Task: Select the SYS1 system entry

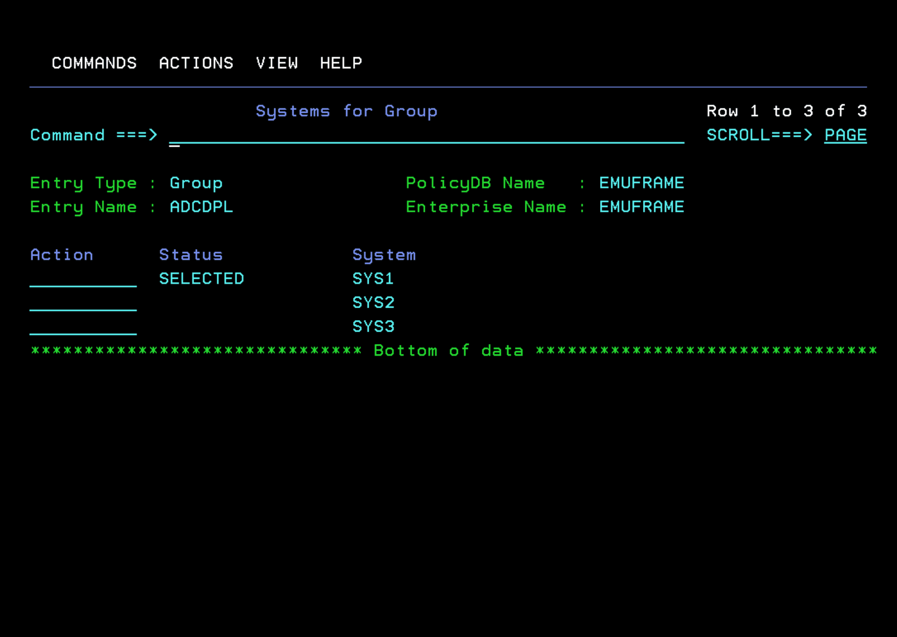Action: click(x=373, y=278)
